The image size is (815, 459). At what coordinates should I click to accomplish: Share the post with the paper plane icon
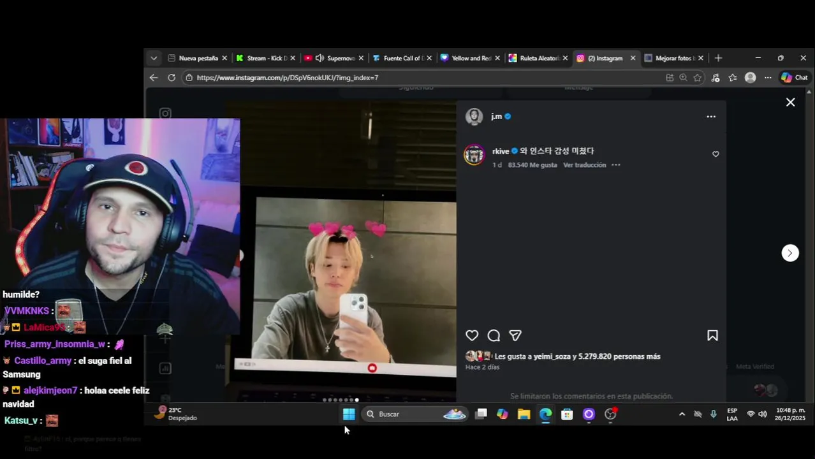coord(515,335)
